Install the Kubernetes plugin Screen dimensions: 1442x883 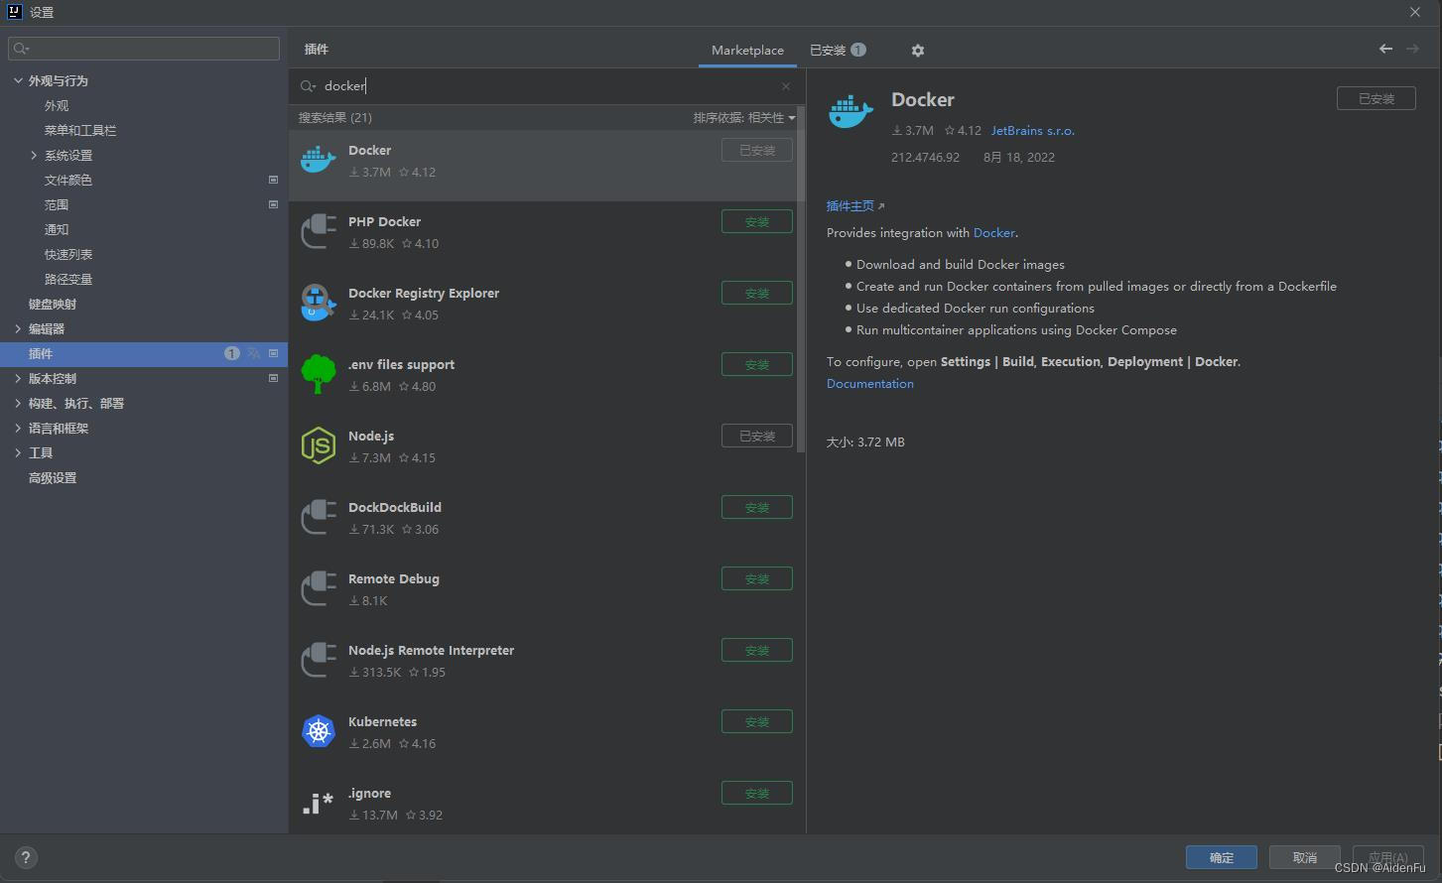[x=756, y=721]
